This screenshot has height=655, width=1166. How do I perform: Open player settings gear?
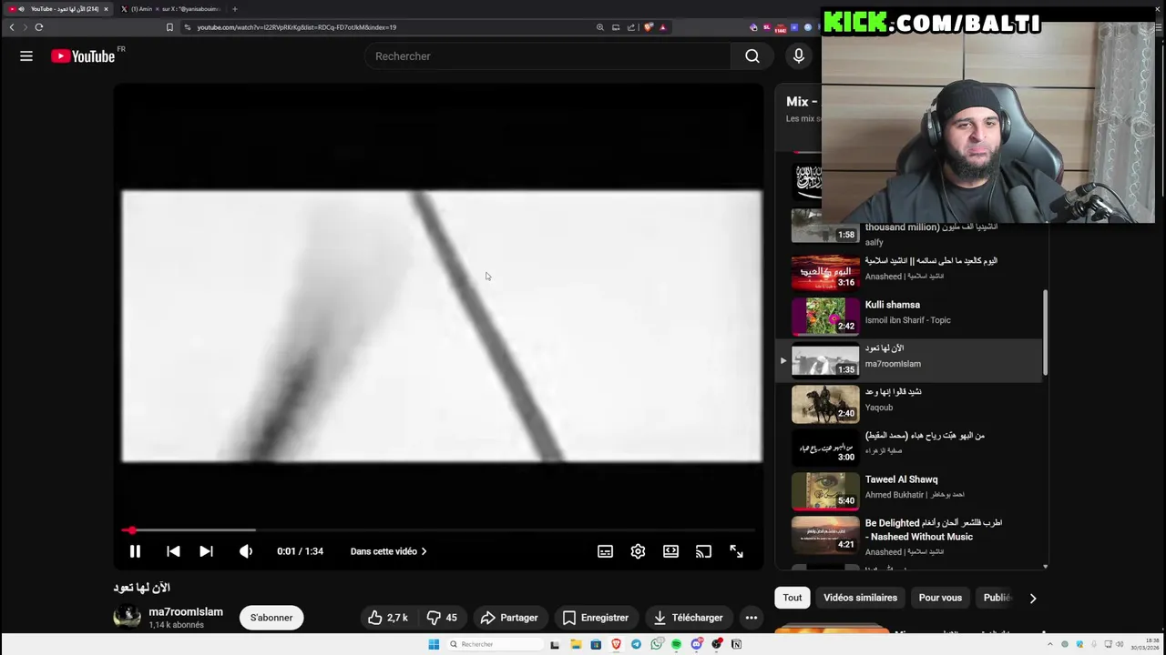point(638,551)
